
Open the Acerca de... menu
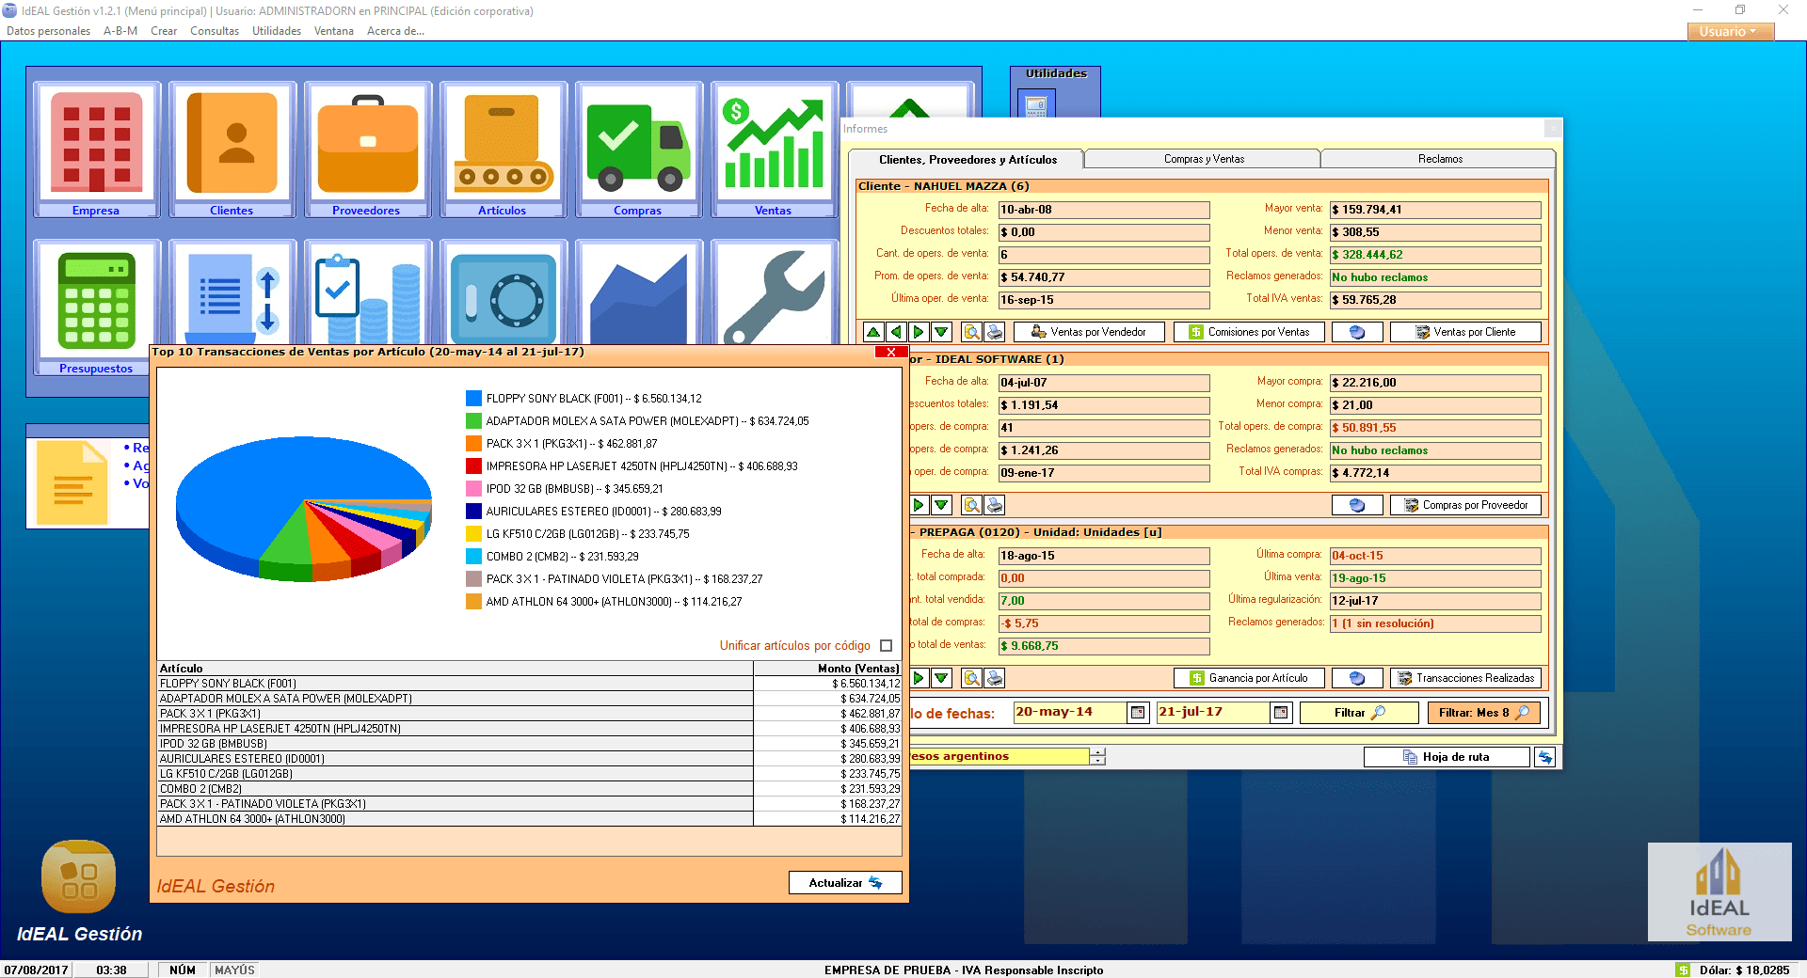(x=395, y=31)
